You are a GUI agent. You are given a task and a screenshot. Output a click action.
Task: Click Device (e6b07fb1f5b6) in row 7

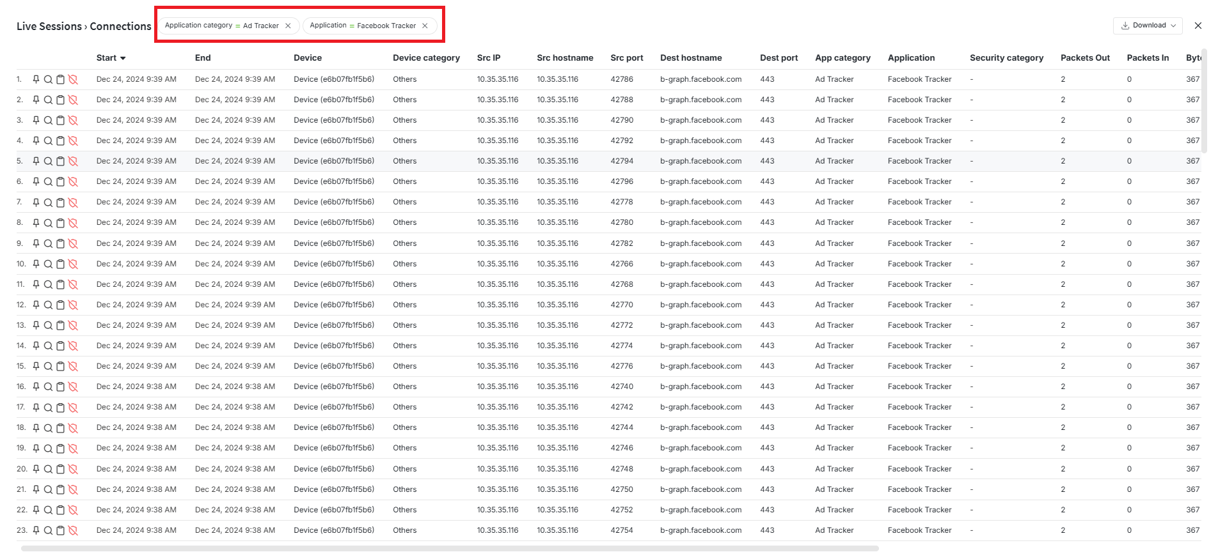pyautogui.click(x=334, y=202)
